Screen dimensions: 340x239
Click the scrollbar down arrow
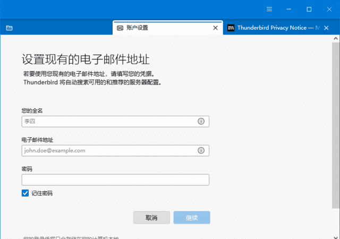[336, 237]
